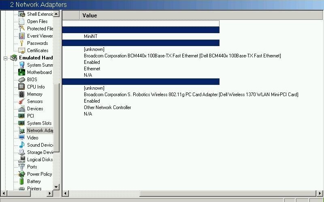Viewport: 324px width, 202px height.
Task: Select the [unknown] row above Wireless adapter
Action: point(94,88)
